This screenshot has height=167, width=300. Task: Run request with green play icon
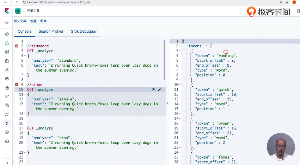[154, 89]
